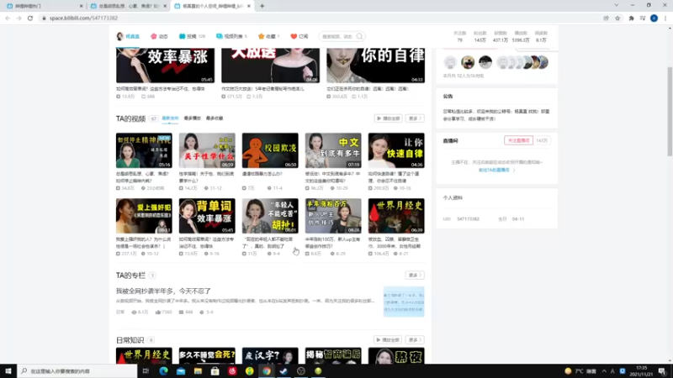Click the reading list icon beside extensions
Screen dimensions: 673x378
pos(643,18)
